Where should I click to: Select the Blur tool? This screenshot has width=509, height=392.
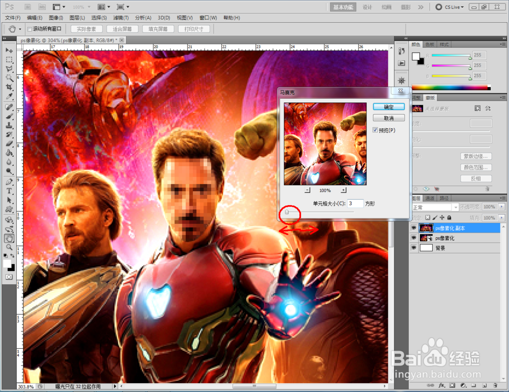[9, 162]
